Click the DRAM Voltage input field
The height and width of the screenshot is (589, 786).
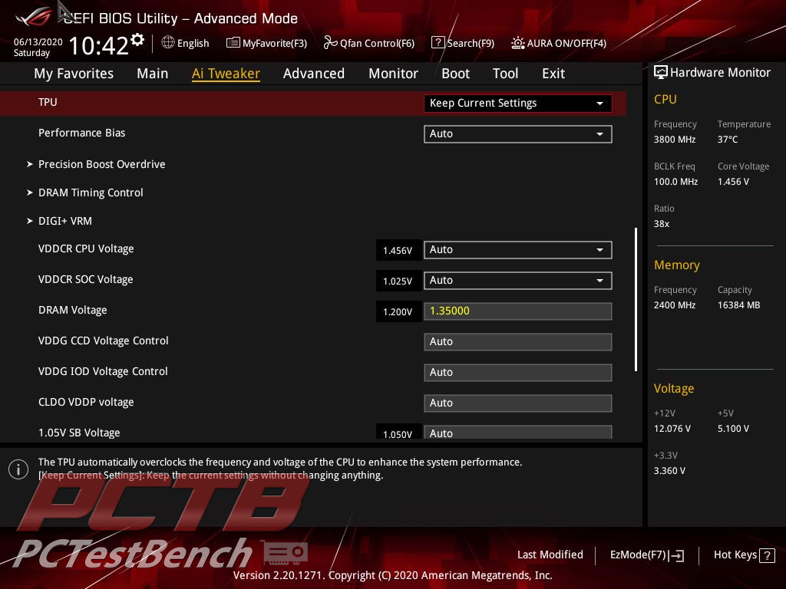pyautogui.click(x=518, y=311)
